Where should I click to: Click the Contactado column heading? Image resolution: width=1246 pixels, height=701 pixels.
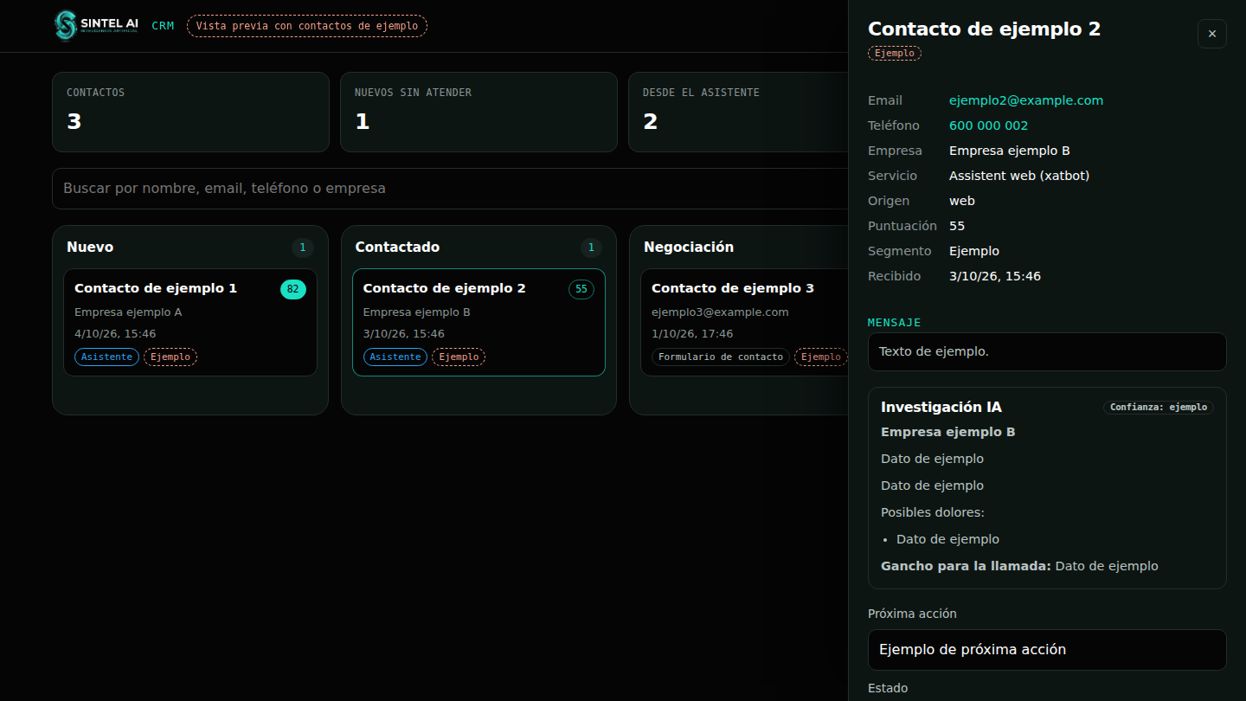[397, 248]
